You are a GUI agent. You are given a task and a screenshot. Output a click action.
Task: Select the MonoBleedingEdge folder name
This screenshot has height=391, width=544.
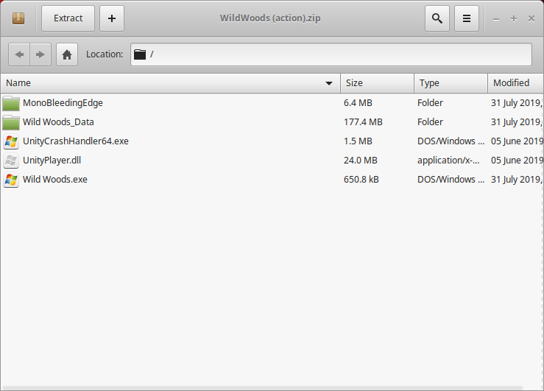[63, 103]
